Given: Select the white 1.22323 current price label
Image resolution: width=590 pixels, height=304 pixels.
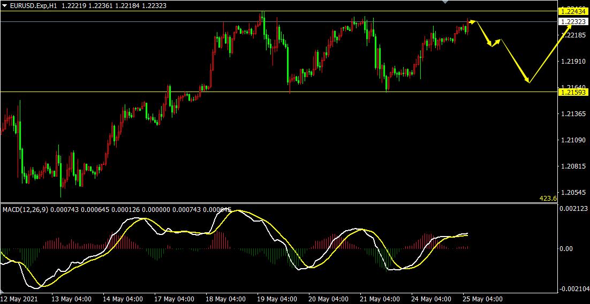Looking at the screenshot, I should [x=573, y=21].
